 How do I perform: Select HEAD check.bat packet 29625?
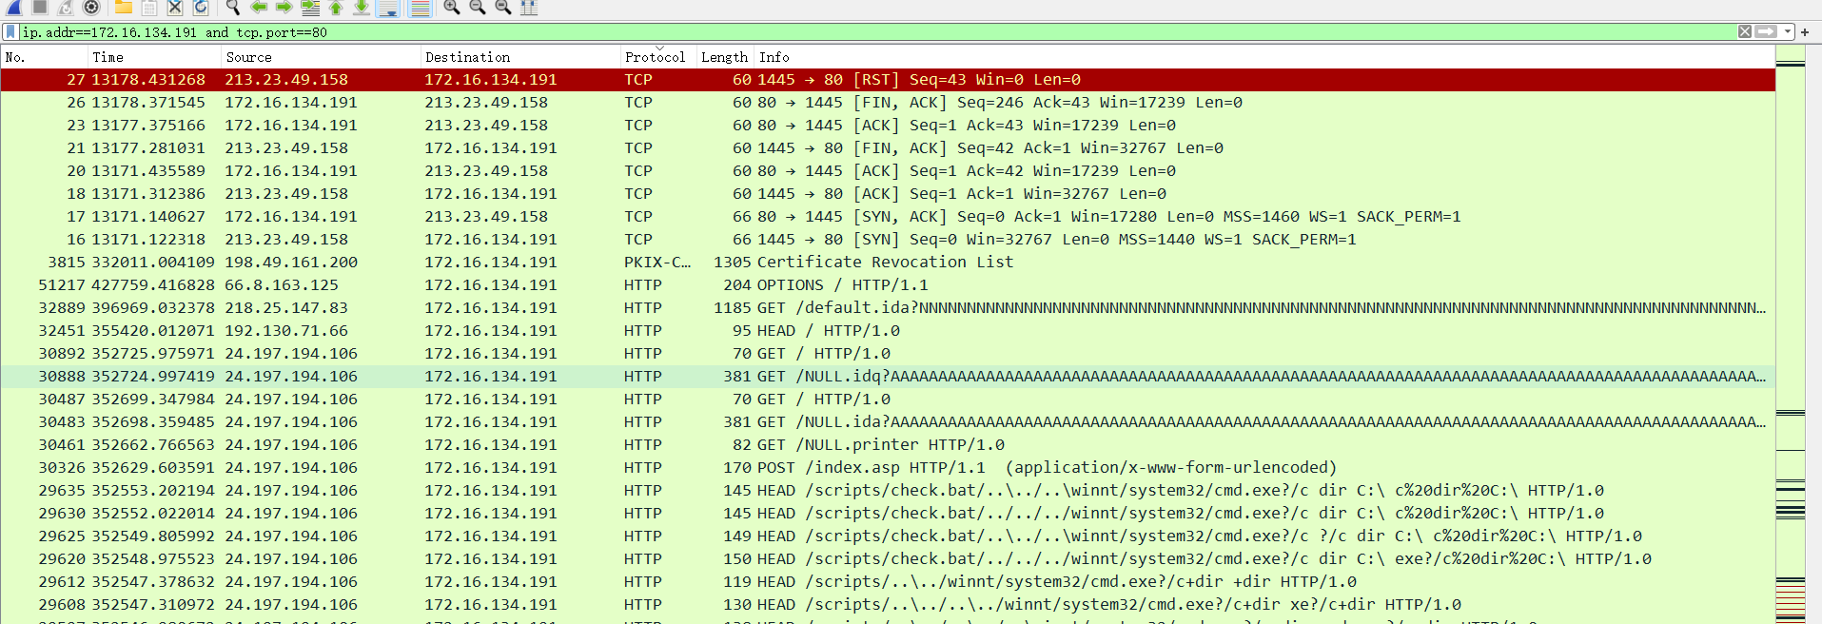888,536
